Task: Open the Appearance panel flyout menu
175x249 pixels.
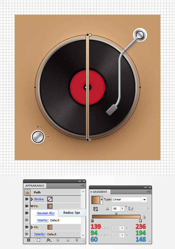Action: pos(83,186)
